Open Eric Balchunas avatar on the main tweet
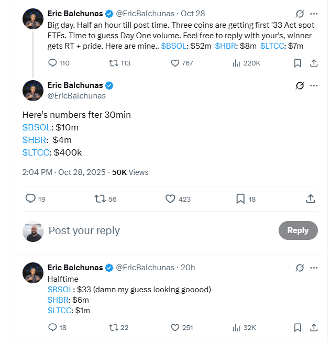This screenshot has height=342, width=331. [32, 90]
